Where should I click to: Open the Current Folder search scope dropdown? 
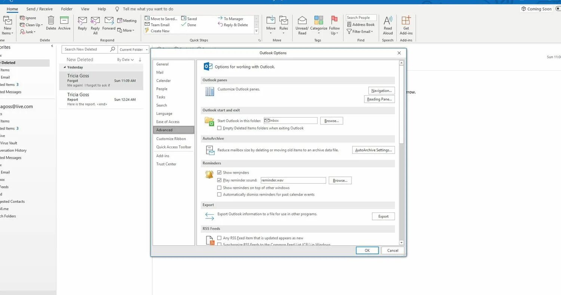[x=134, y=49]
